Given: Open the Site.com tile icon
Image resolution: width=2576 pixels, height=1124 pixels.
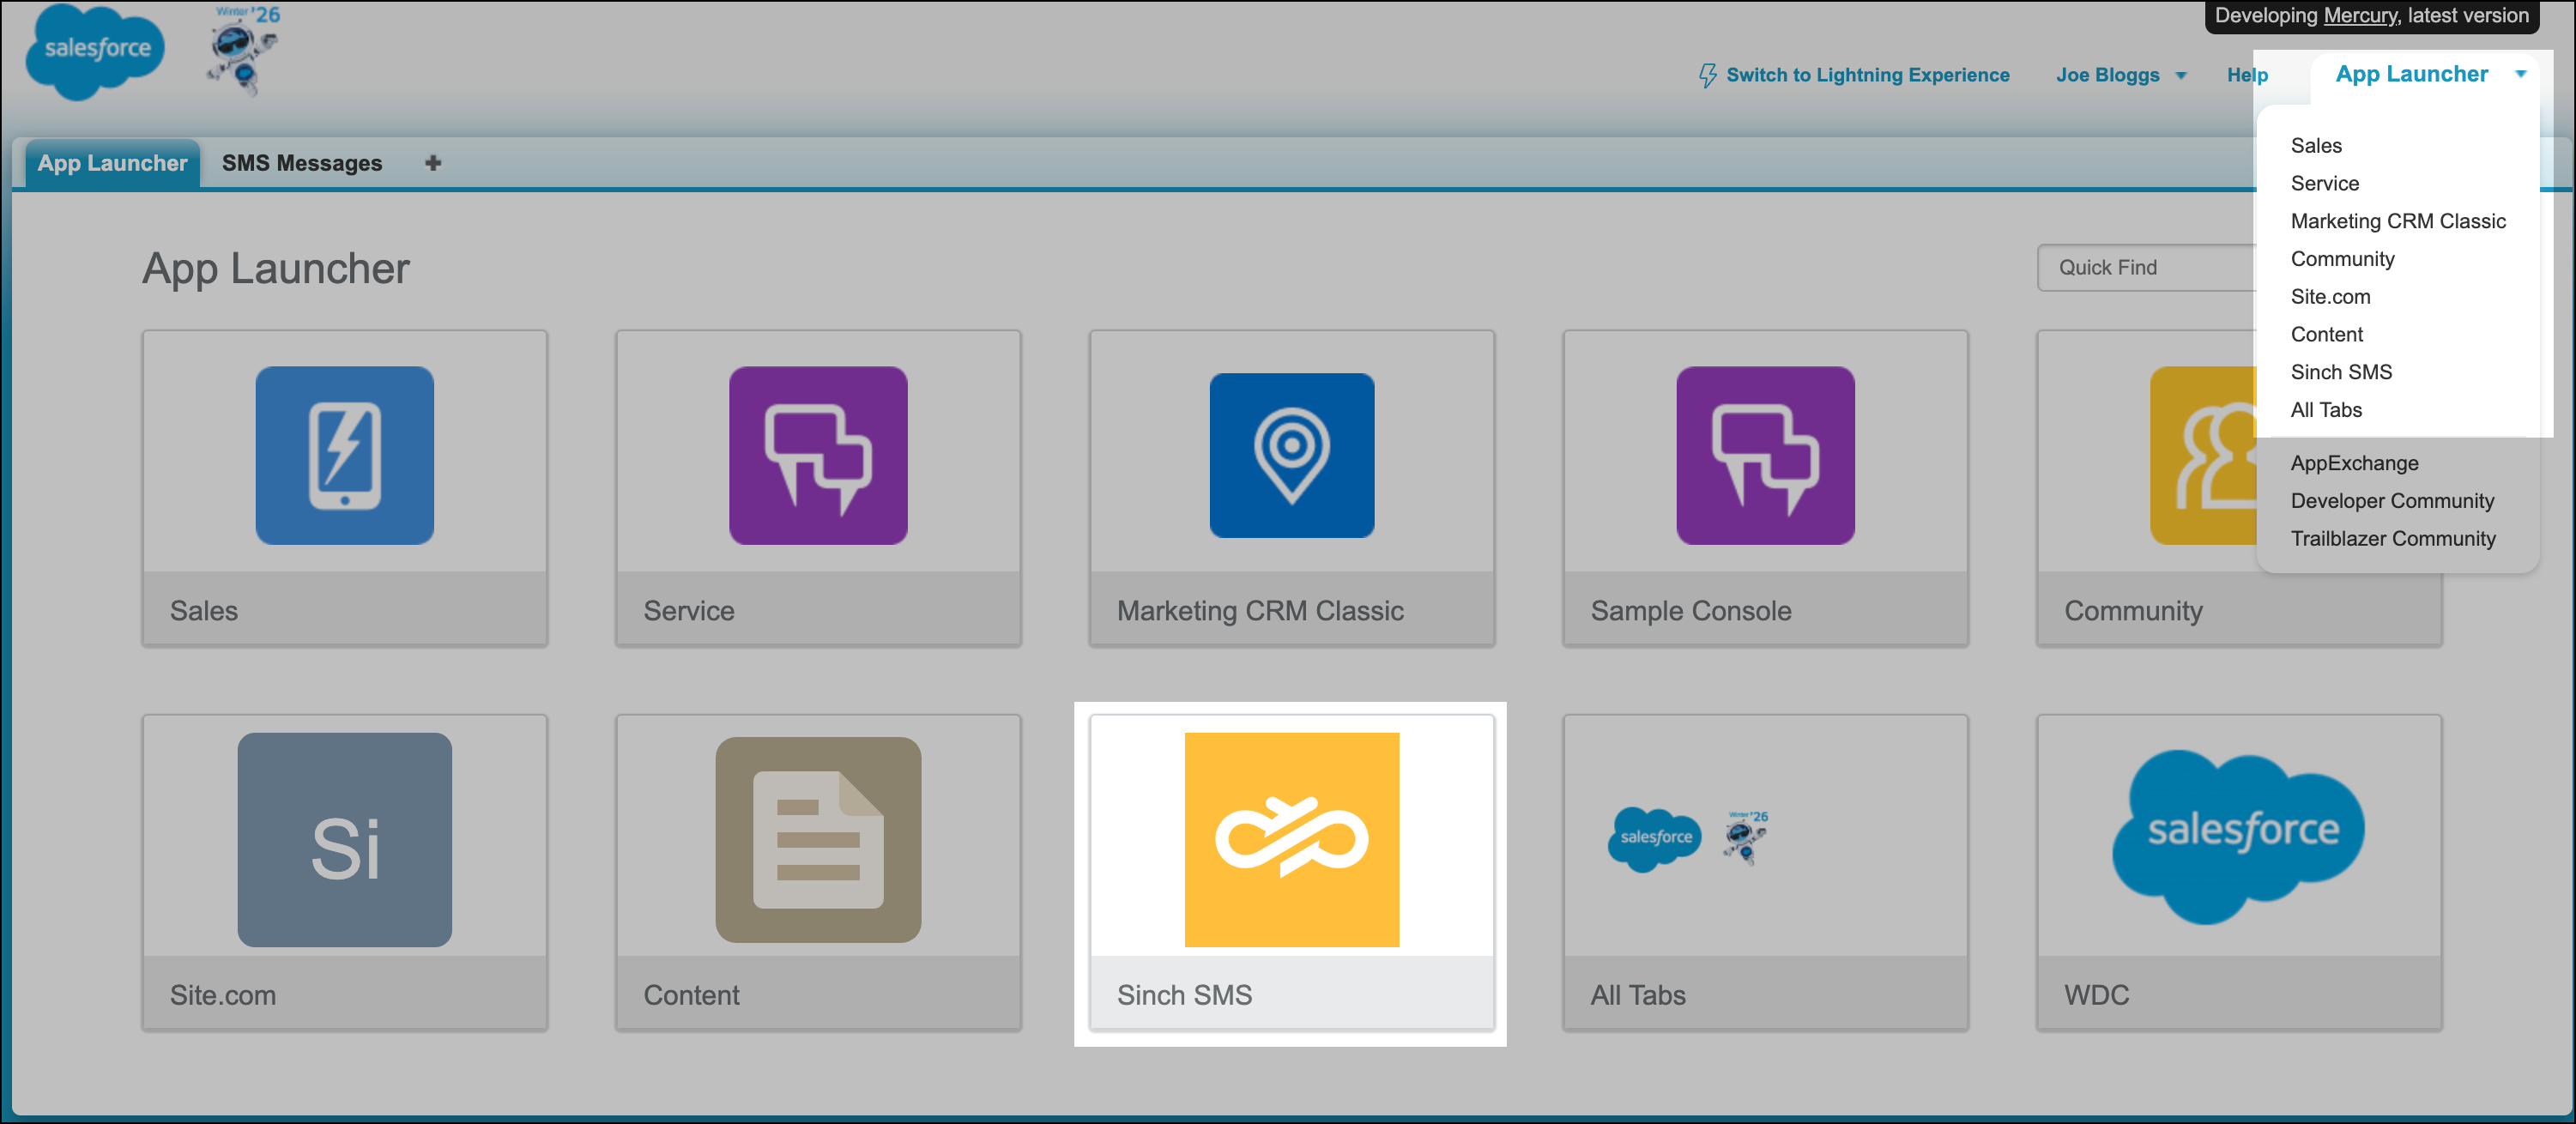Looking at the screenshot, I should (344, 840).
